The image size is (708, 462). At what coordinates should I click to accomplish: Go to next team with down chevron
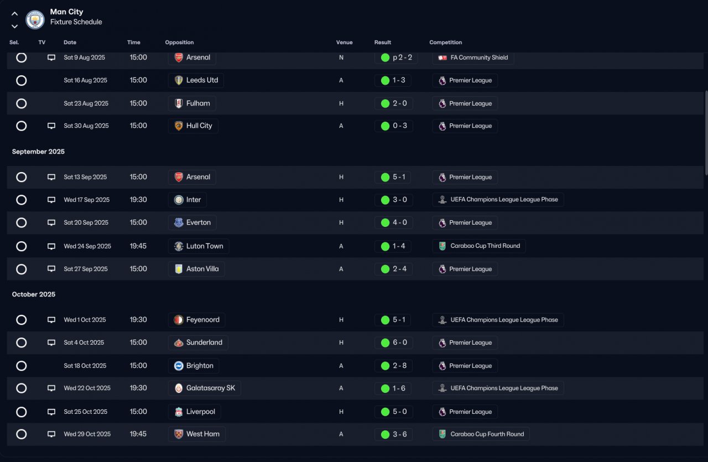pyautogui.click(x=14, y=26)
